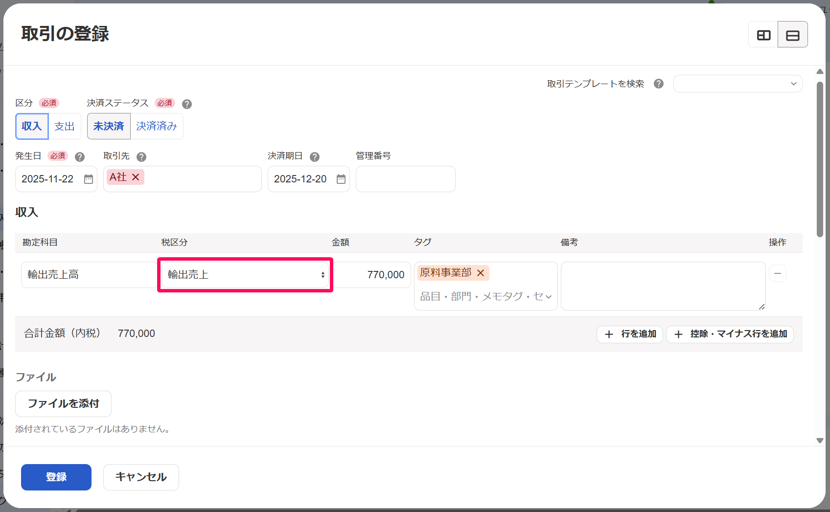Click the scrollbar down arrow

point(820,440)
